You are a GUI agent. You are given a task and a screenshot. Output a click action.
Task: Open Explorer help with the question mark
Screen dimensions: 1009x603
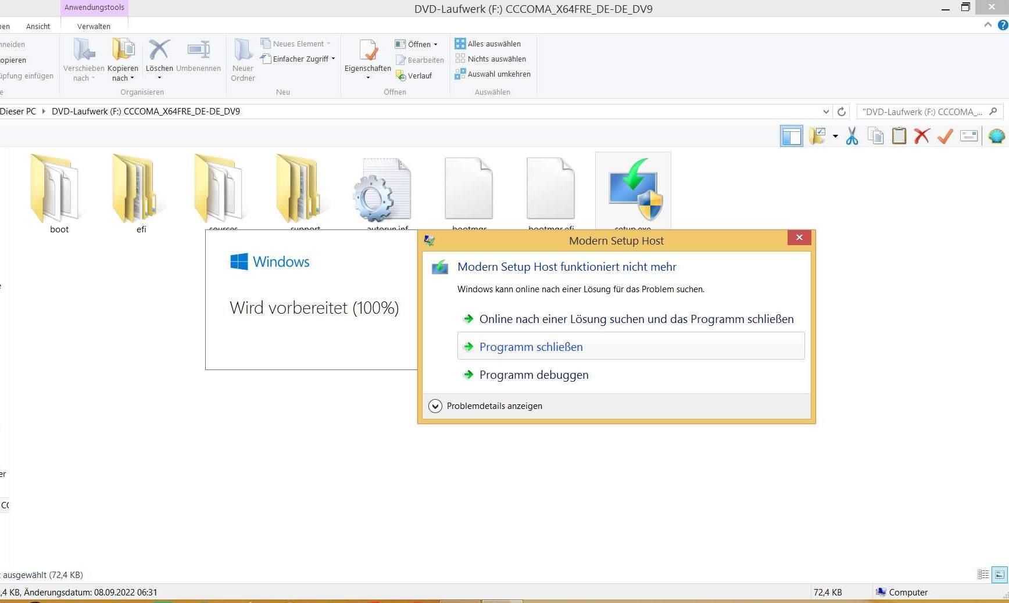pos(1003,25)
